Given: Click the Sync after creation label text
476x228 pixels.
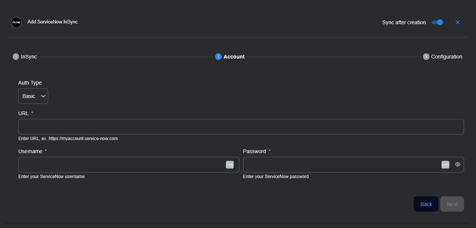Looking at the screenshot, I should 404,22.
